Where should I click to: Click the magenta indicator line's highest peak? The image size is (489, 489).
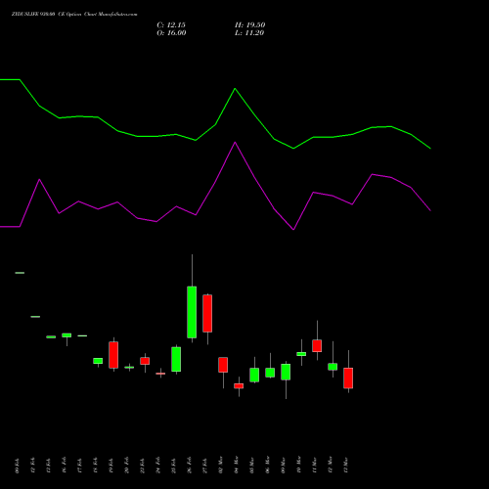coord(235,143)
